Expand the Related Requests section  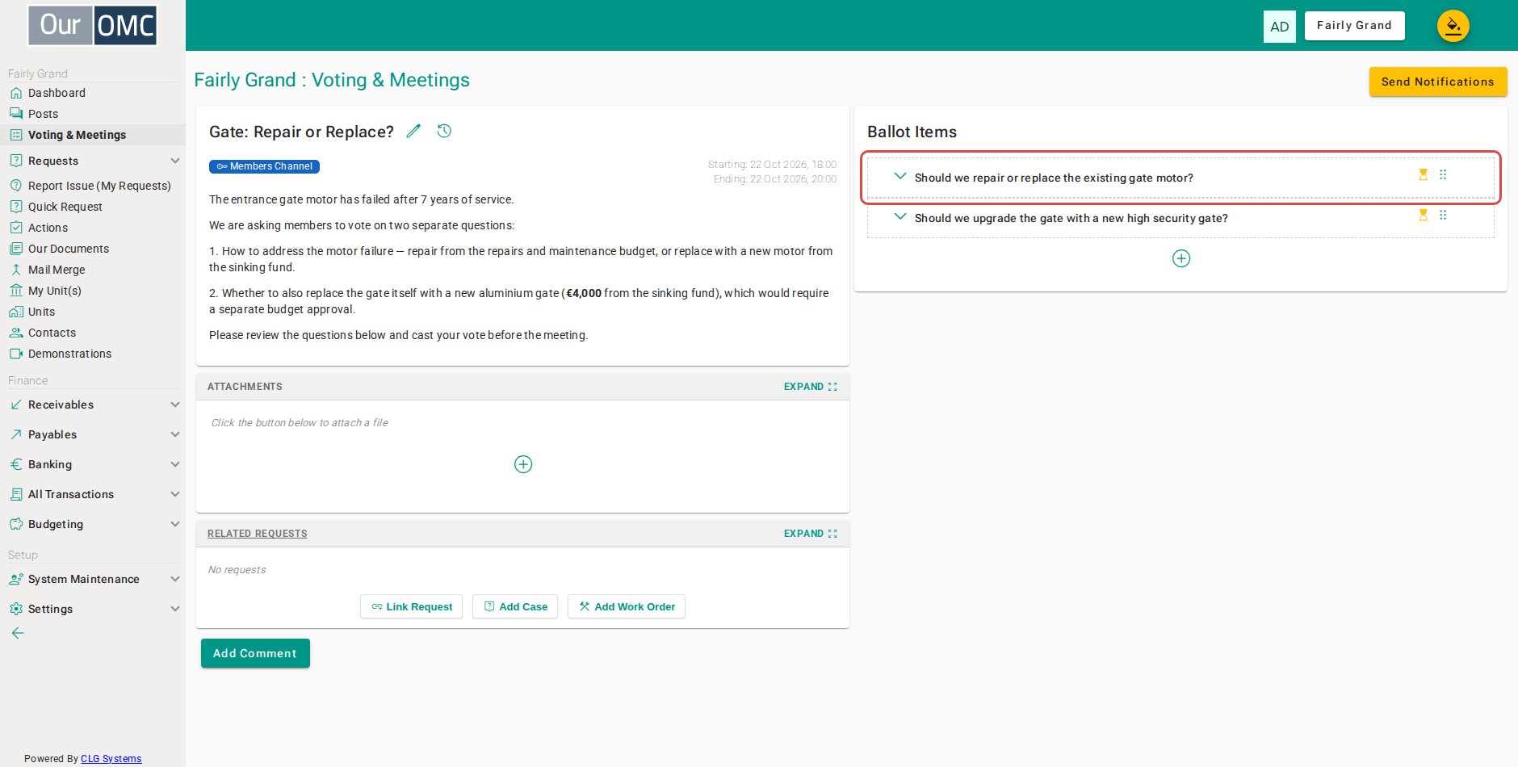pyautogui.click(x=811, y=534)
